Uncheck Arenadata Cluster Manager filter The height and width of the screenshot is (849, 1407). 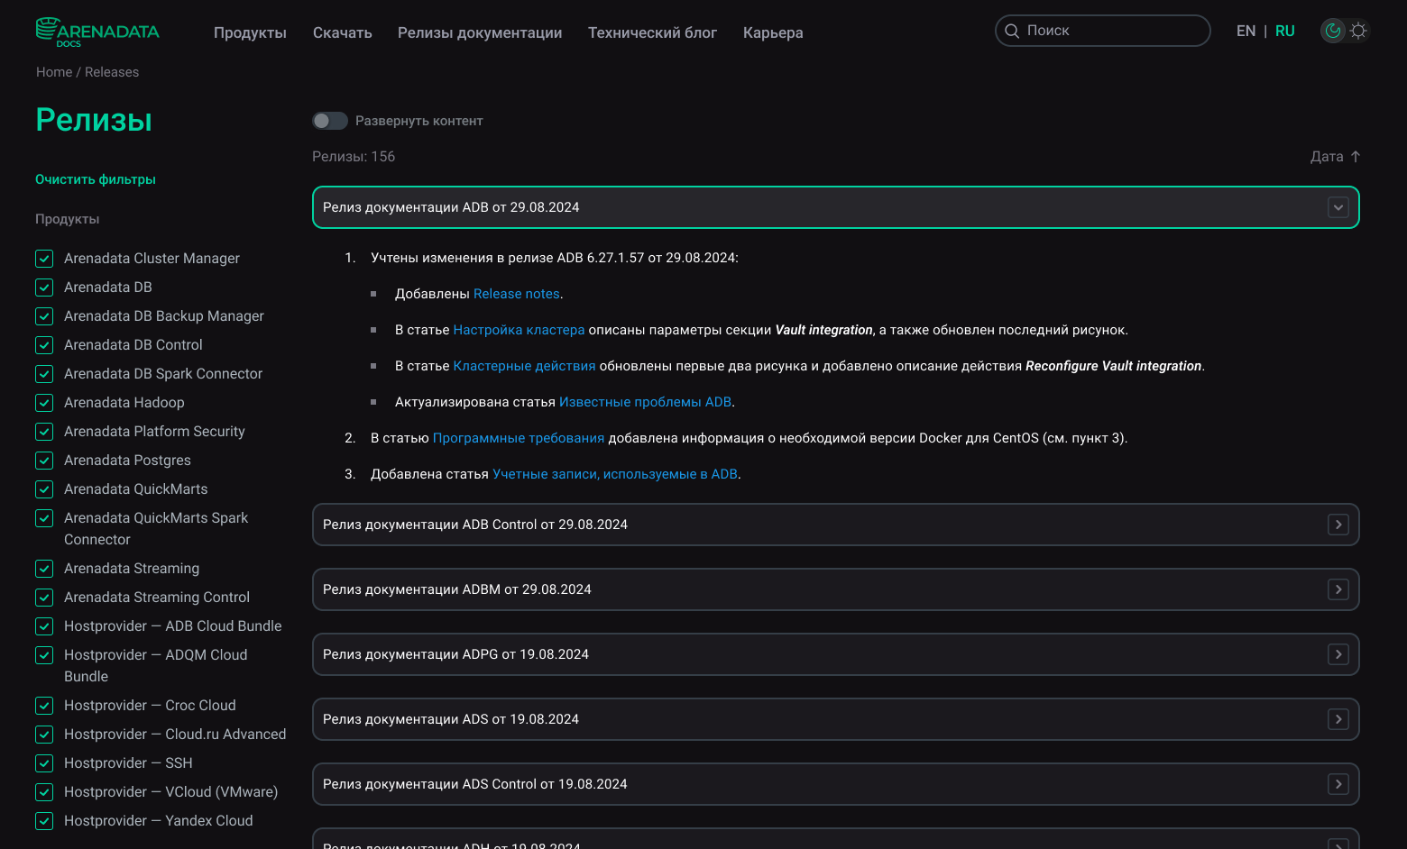pos(44,259)
